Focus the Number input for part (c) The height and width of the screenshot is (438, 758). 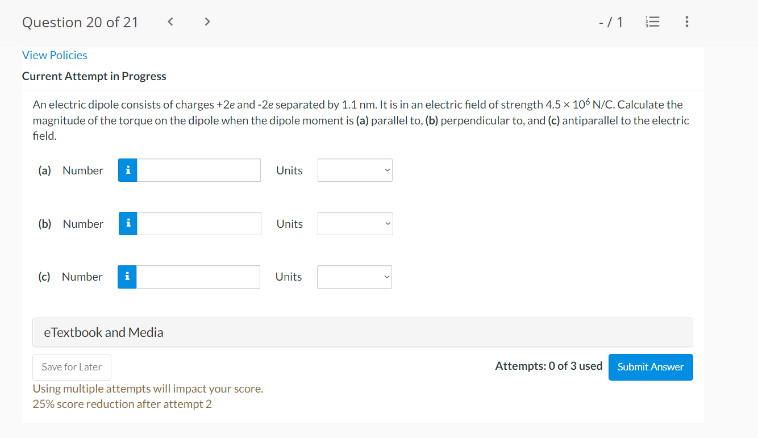click(198, 277)
